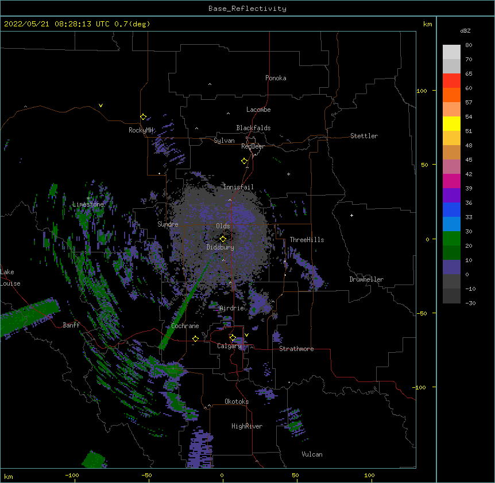Viewport: 495px width, 483px height.
Task: Click the Blackfalds city label
Action: [253, 128]
